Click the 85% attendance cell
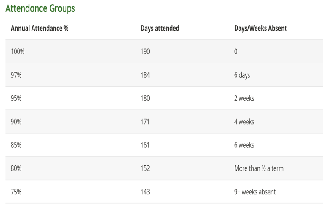This screenshot has height=210, width=323. (16, 145)
